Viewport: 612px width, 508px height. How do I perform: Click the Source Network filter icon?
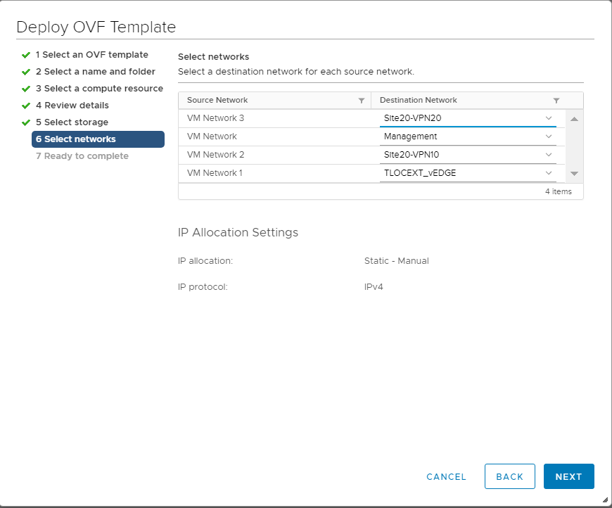pos(362,101)
